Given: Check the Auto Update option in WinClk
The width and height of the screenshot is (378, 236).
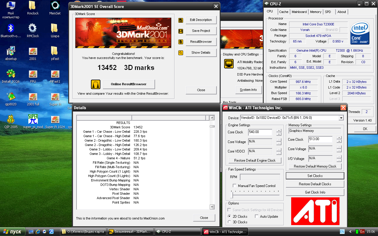Looking at the screenshot, I should click(257, 217).
